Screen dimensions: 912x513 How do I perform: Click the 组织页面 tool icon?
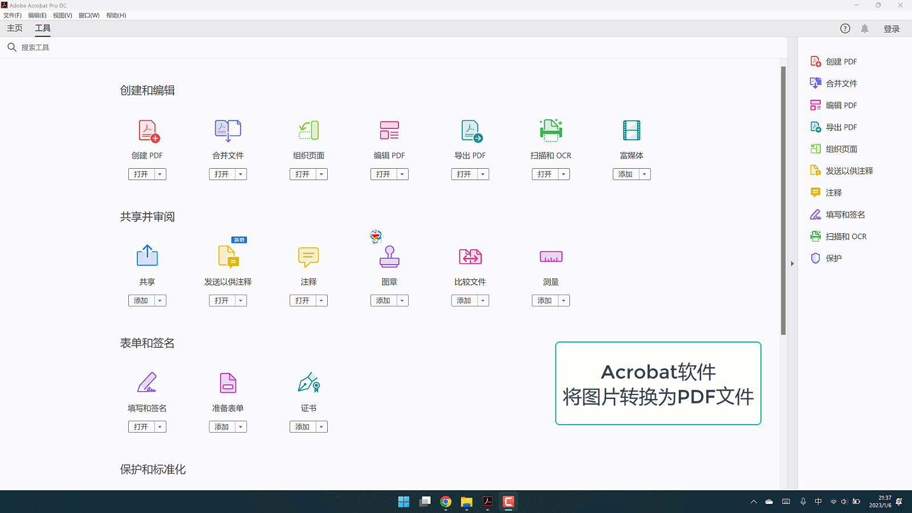click(309, 131)
